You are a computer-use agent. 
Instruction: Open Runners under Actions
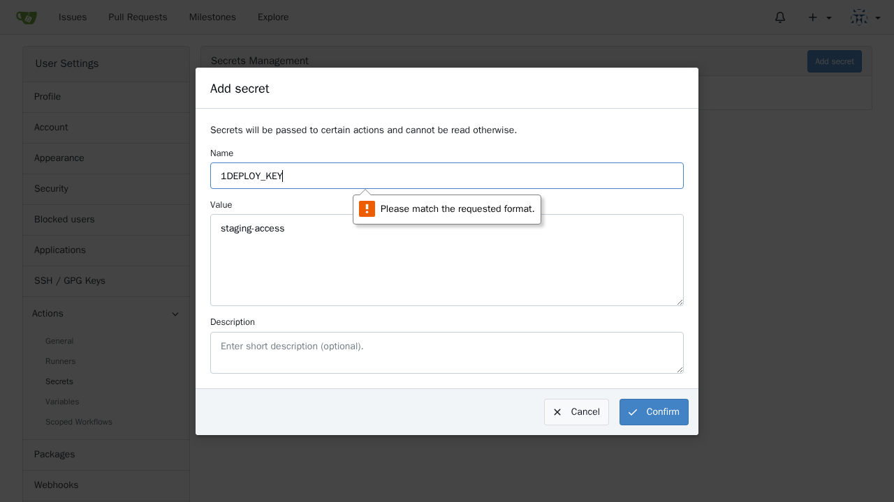pos(60,361)
